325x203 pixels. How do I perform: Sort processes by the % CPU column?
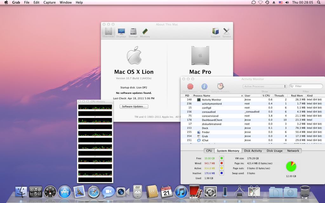pyautogui.click(x=267, y=96)
